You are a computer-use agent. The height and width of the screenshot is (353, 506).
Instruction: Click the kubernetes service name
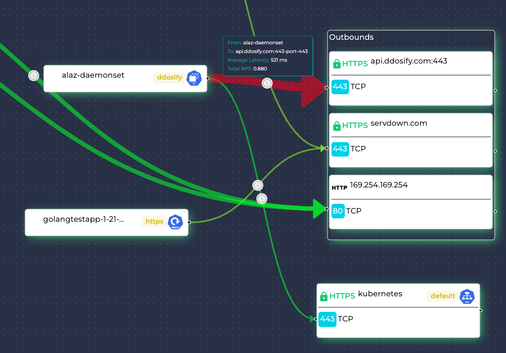pos(380,294)
